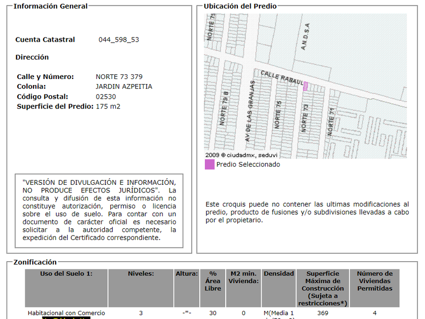
Task: Click the max construction value 369
Action: [x=323, y=313]
